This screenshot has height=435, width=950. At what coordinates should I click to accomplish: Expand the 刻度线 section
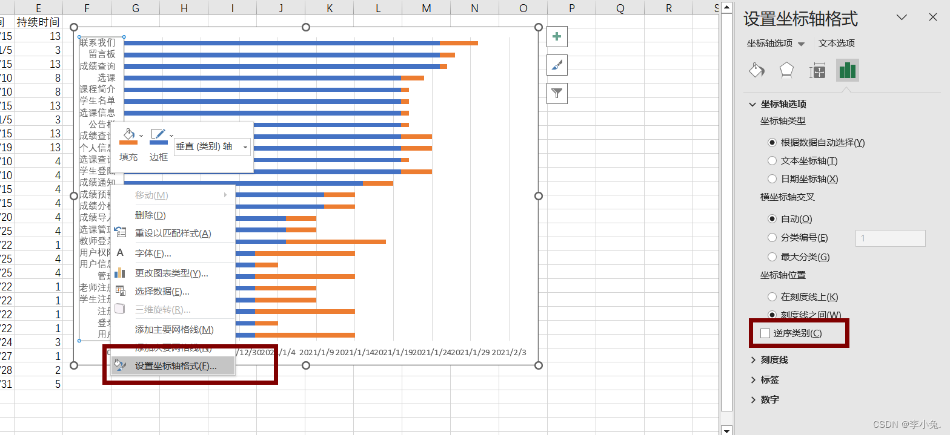click(x=753, y=360)
